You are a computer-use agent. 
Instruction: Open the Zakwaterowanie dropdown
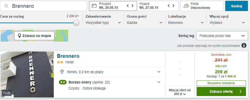click(x=103, y=23)
